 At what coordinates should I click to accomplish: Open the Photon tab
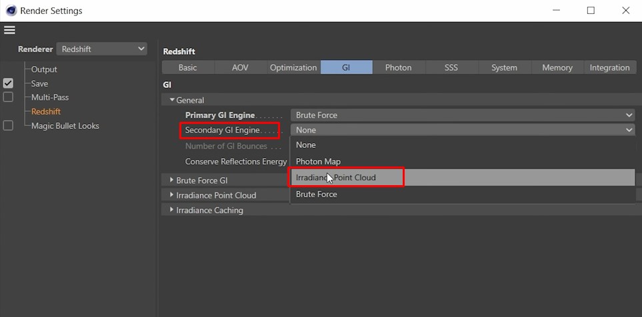(398, 67)
